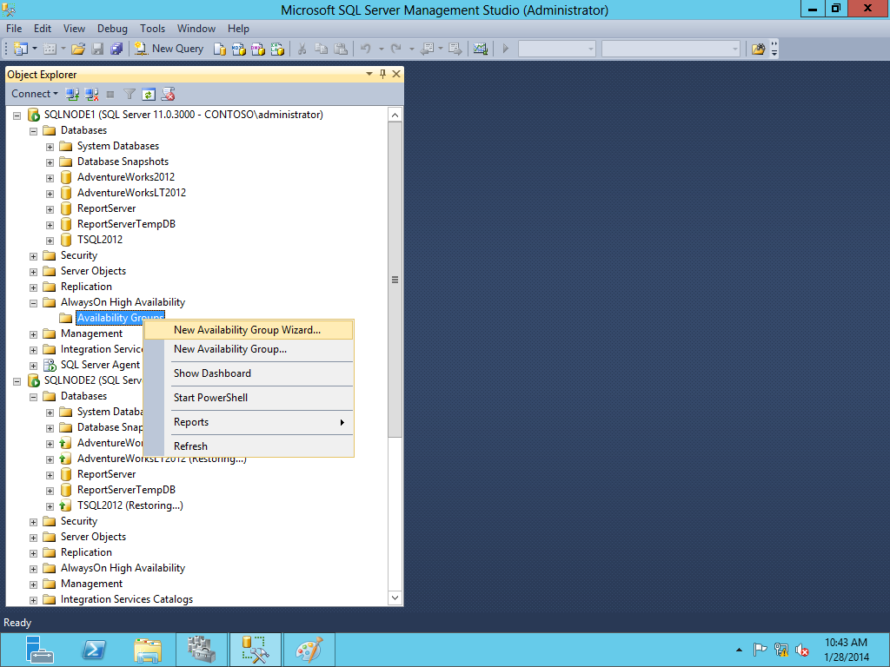Click the Object Explorer Refresh icon
The height and width of the screenshot is (667, 890).
point(148,94)
